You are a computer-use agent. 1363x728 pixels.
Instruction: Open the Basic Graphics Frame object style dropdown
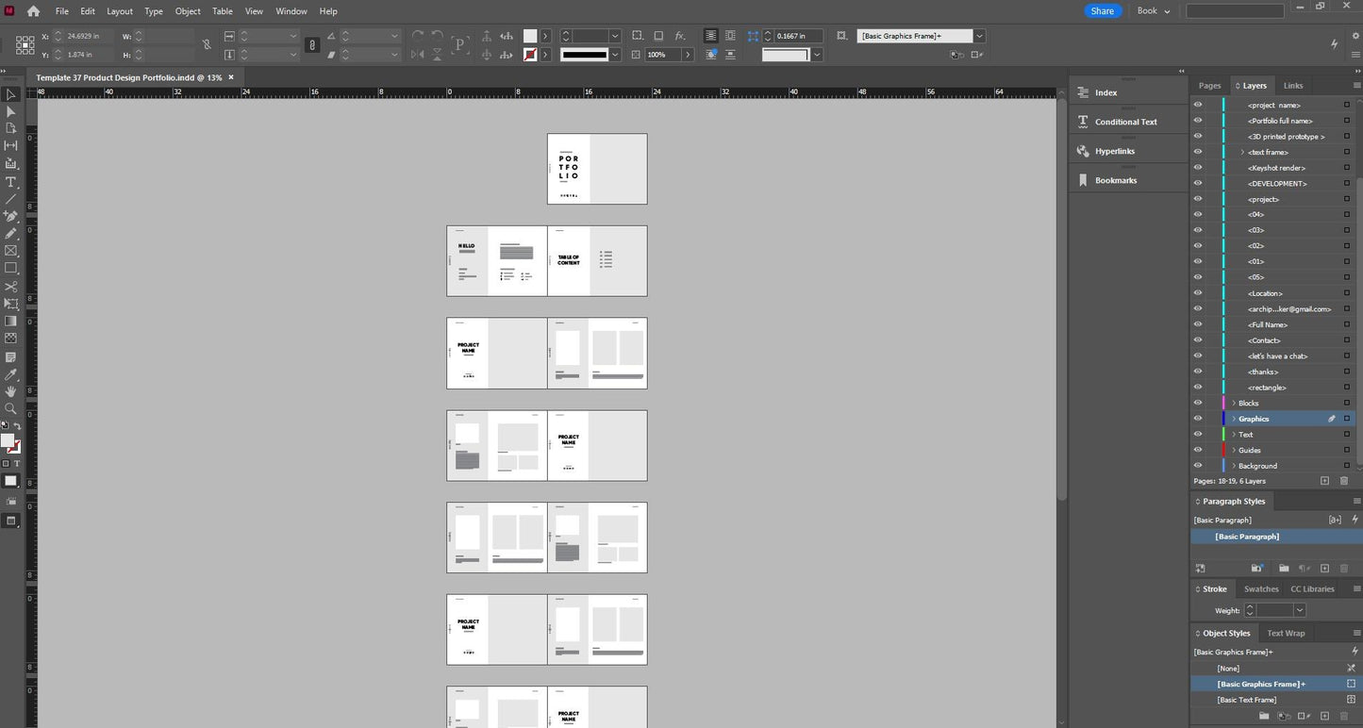click(979, 36)
